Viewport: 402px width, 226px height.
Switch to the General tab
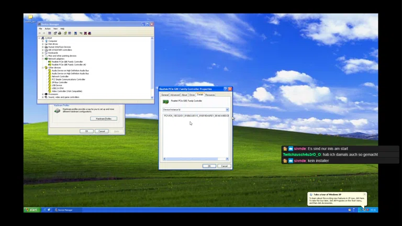[165, 95]
